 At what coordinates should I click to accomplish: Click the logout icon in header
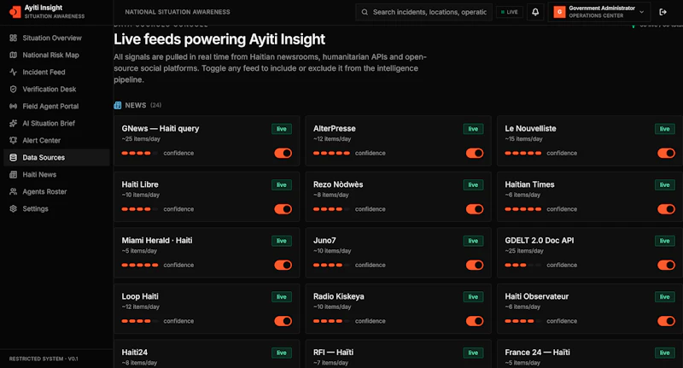(x=663, y=12)
